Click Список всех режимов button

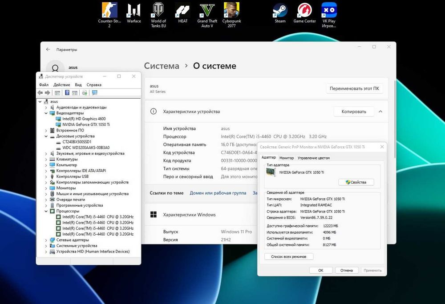tap(289, 256)
